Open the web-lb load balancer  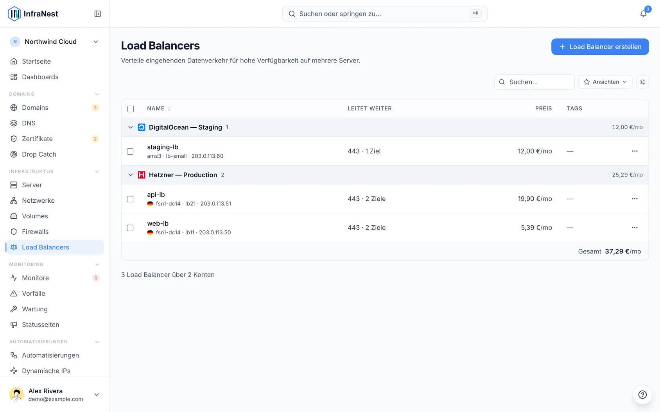(x=158, y=223)
